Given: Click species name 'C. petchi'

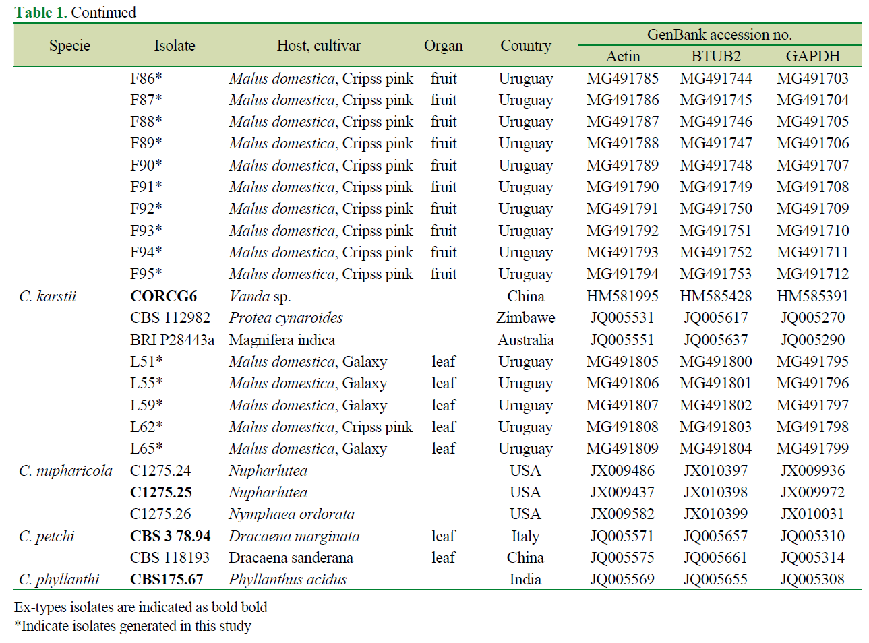Looking at the screenshot, I should pos(47,536).
